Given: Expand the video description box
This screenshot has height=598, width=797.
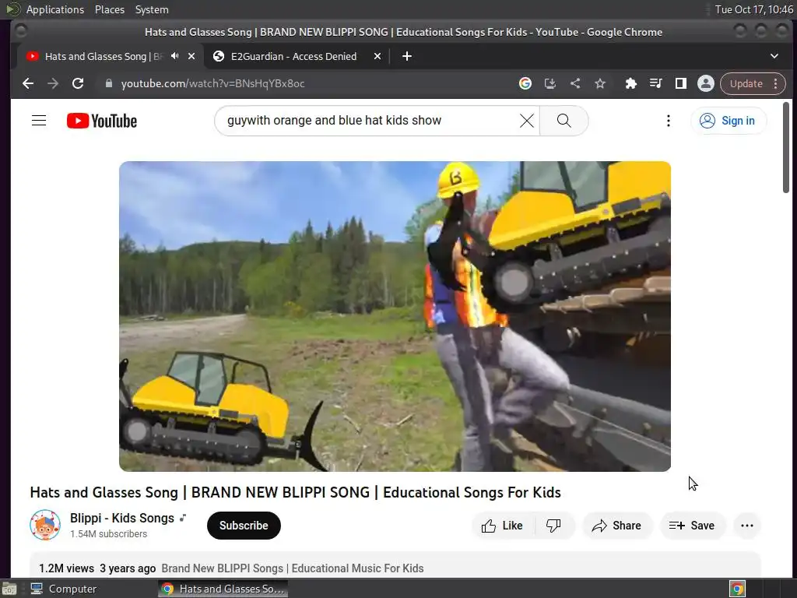Looking at the screenshot, I should [395, 565].
